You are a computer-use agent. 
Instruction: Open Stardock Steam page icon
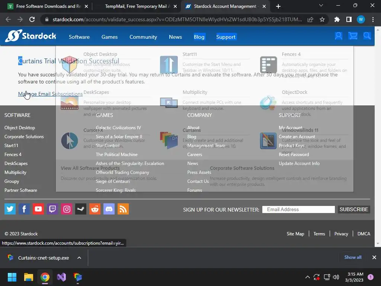point(81,209)
